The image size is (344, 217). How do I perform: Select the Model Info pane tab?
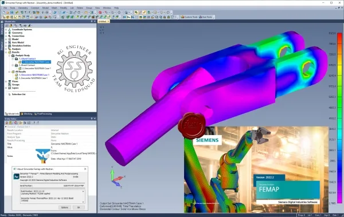coord(12,114)
